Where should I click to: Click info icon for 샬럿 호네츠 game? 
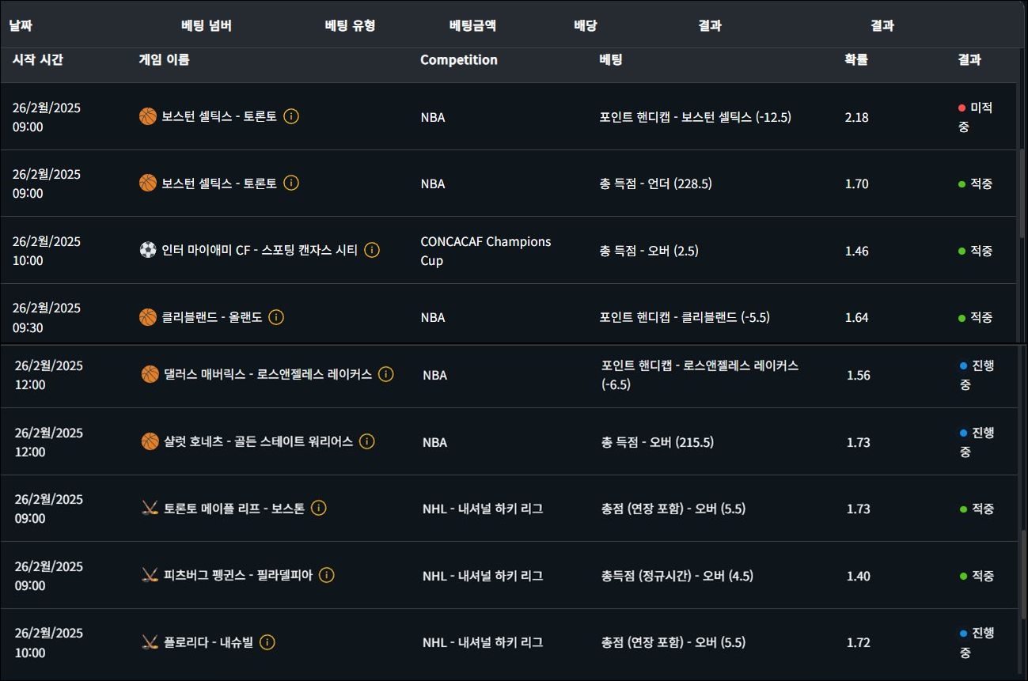pos(367,441)
